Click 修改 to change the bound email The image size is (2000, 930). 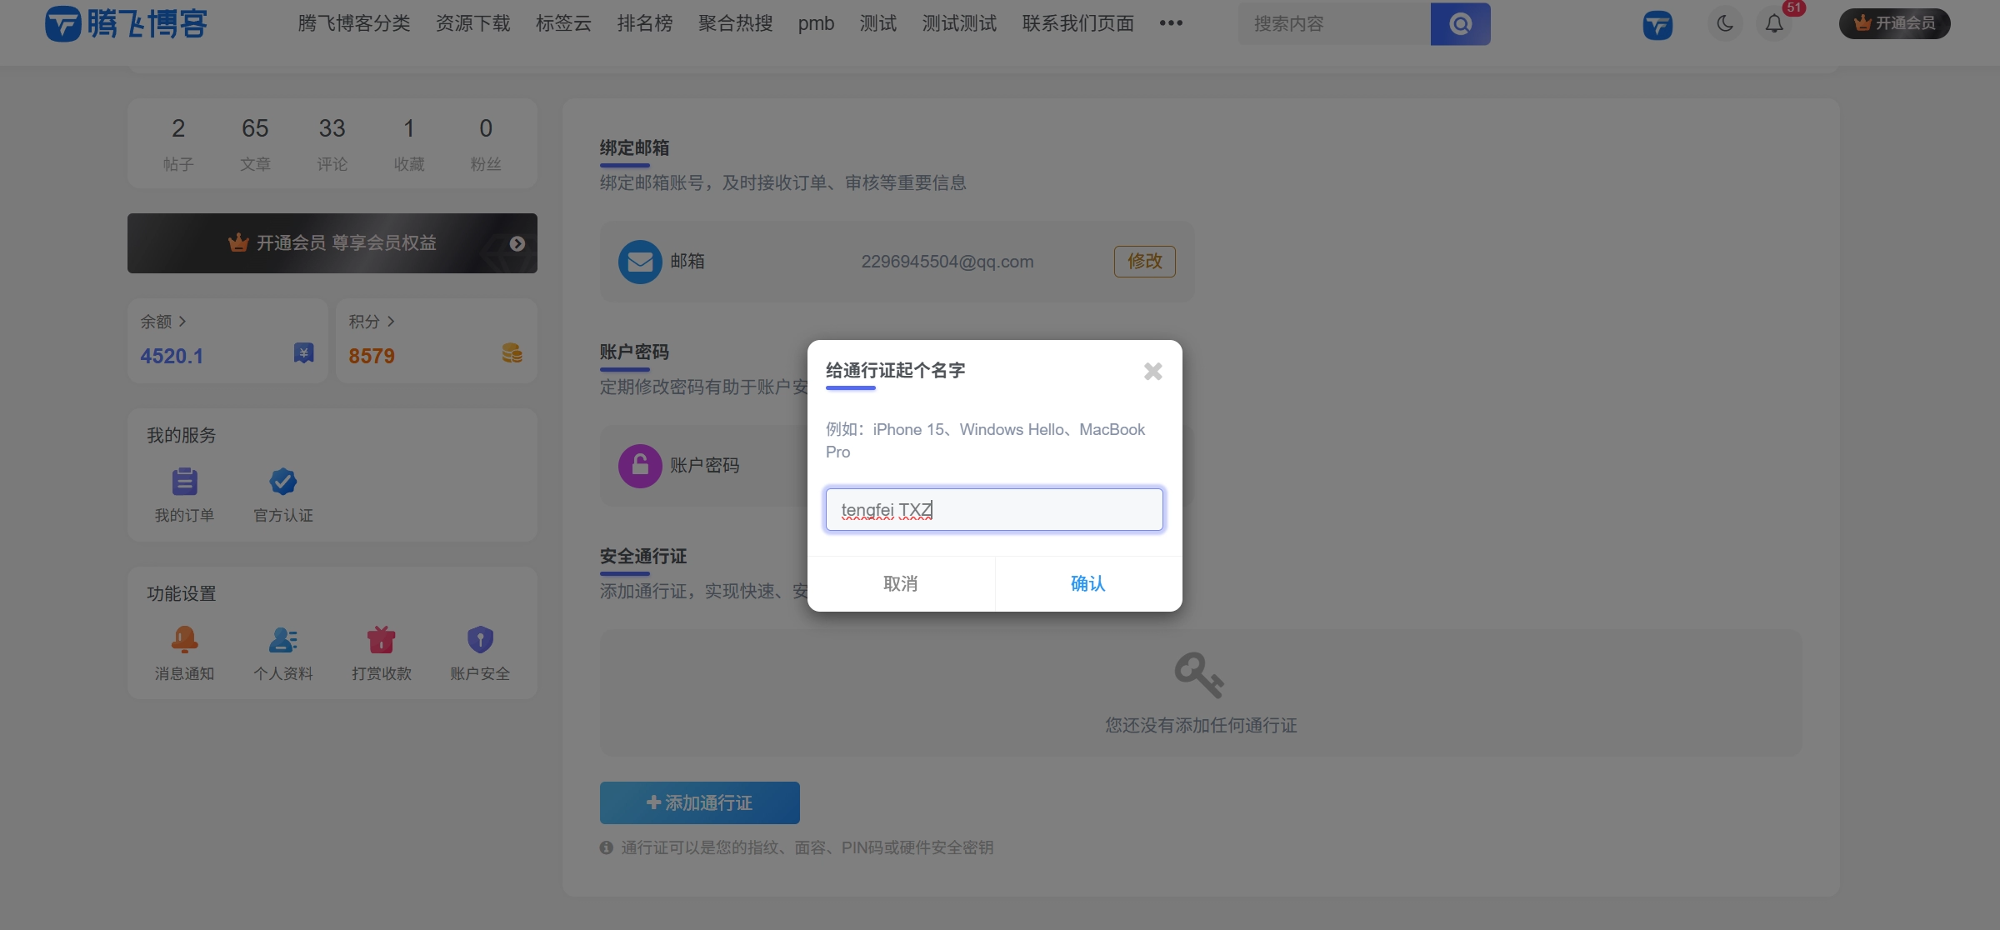point(1144,261)
